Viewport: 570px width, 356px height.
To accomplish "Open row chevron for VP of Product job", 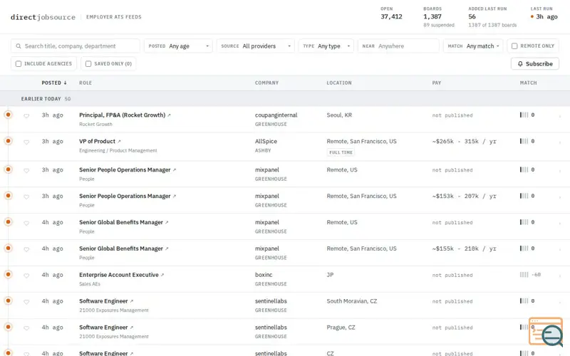I will click(x=560, y=142).
